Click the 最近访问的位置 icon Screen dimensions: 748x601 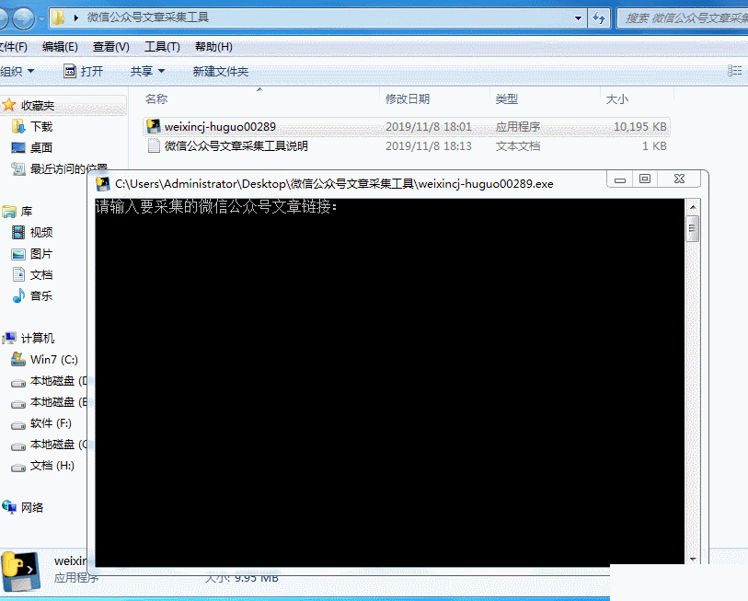pyautogui.click(x=18, y=168)
